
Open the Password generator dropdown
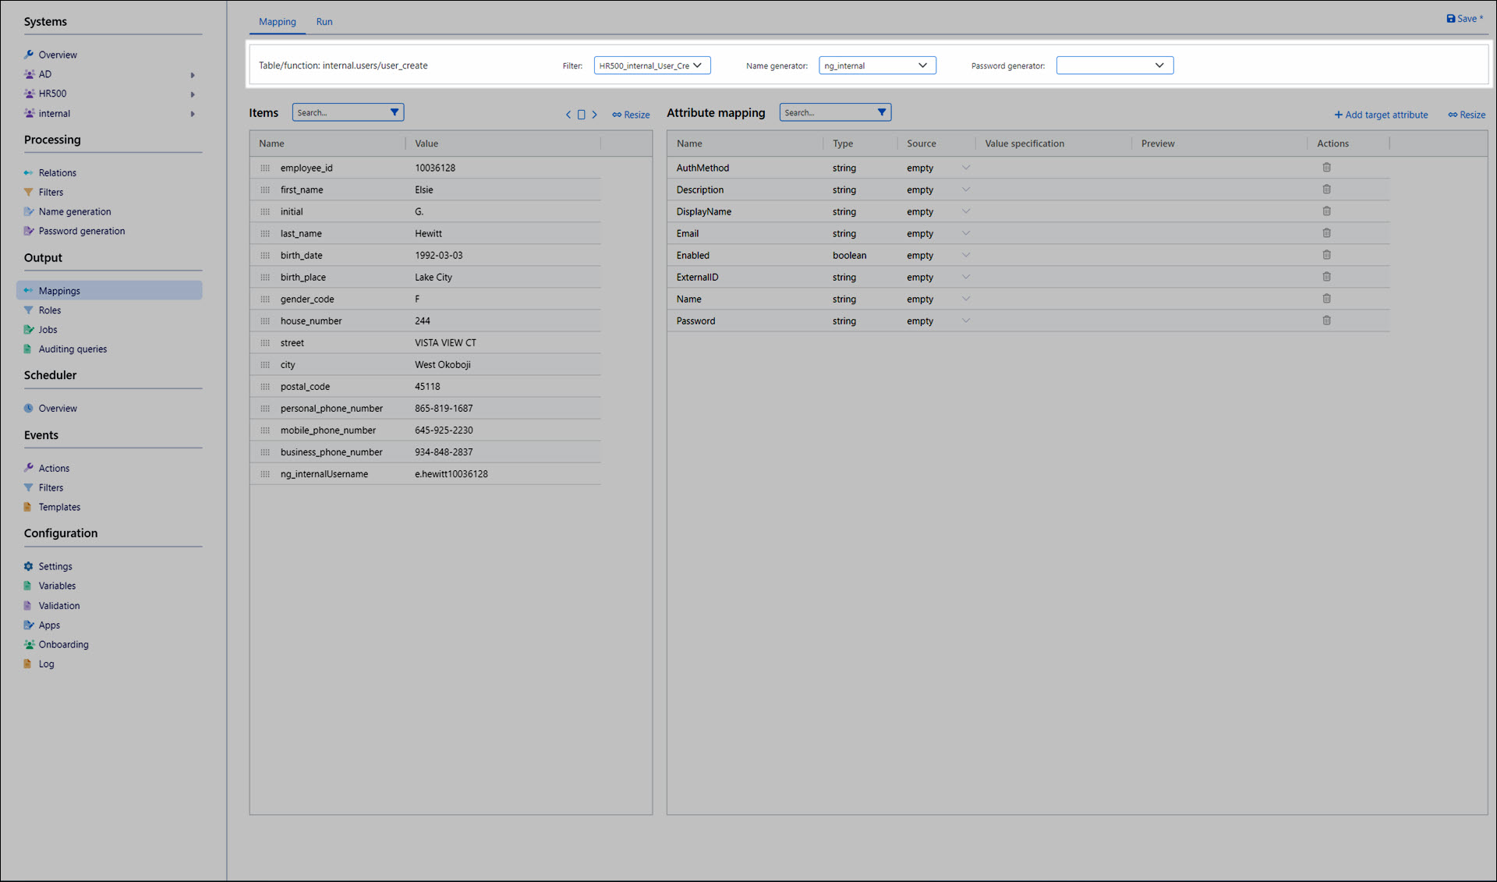[1113, 66]
